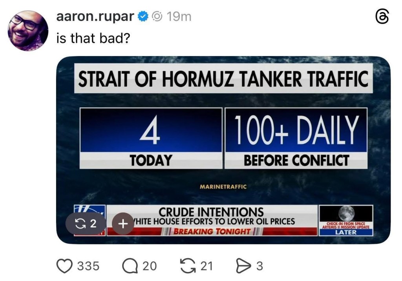Open aaron.rupar's profile picture
The height and width of the screenshot is (281, 402).
28,31
